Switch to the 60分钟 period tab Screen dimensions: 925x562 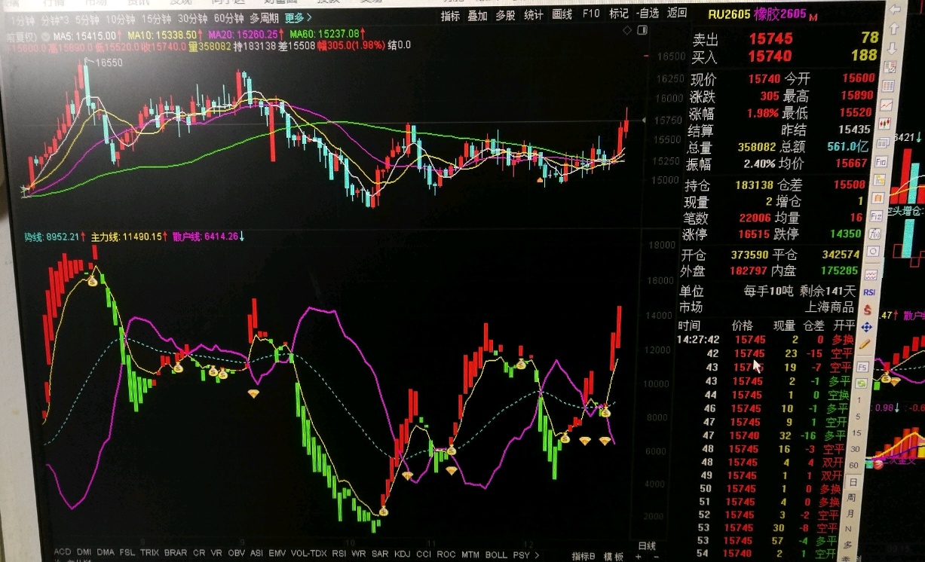pos(229,18)
